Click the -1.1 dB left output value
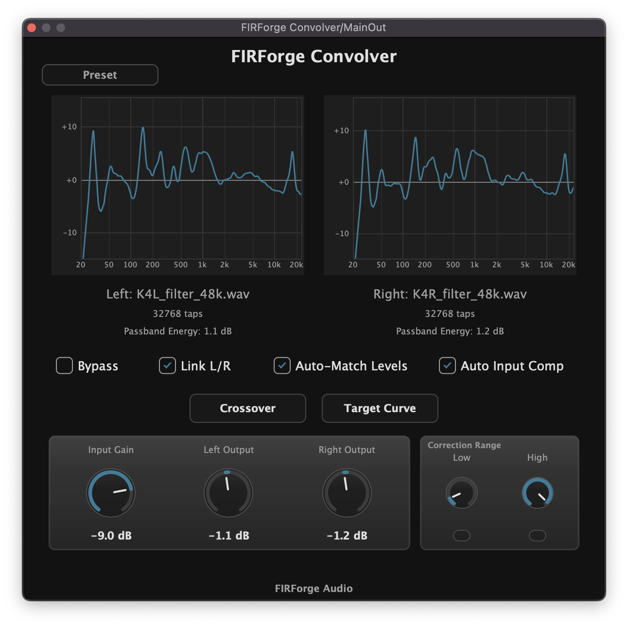The image size is (628, 627). coord(229,536)
